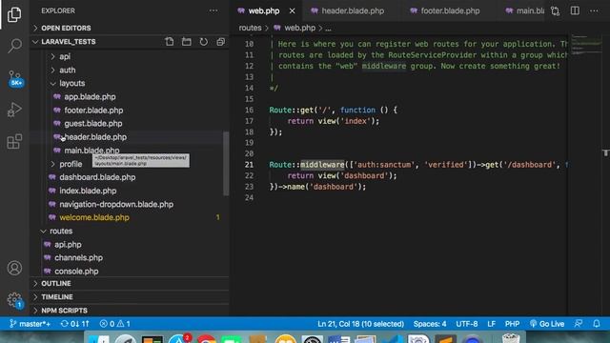The height and width of the screenshot is (343, 610).
Task: Change language mode PHP in status bar
Action: point(512,324)
